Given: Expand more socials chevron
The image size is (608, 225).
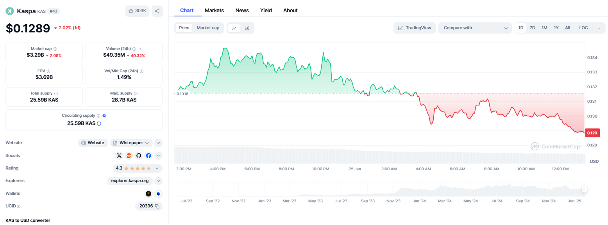Looking at the screenshot, I should [x=158, y=155].
